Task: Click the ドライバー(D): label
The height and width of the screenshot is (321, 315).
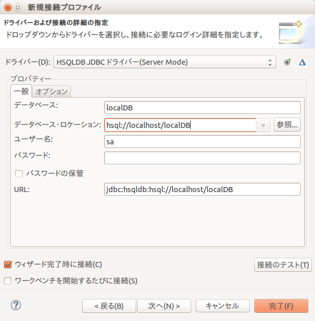Action: [27, 62]
